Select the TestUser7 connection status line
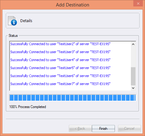 [x=60, y=84]
